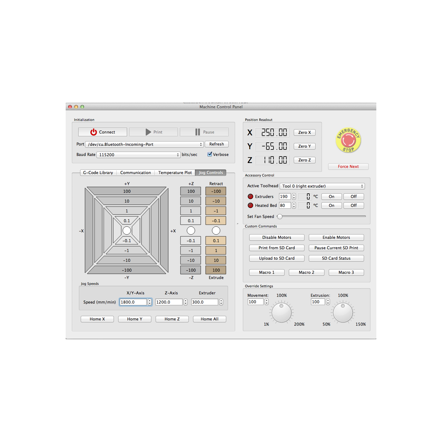Click the Heated Bed temperature stepper
The image size is (442, 442).
point(294,205)
